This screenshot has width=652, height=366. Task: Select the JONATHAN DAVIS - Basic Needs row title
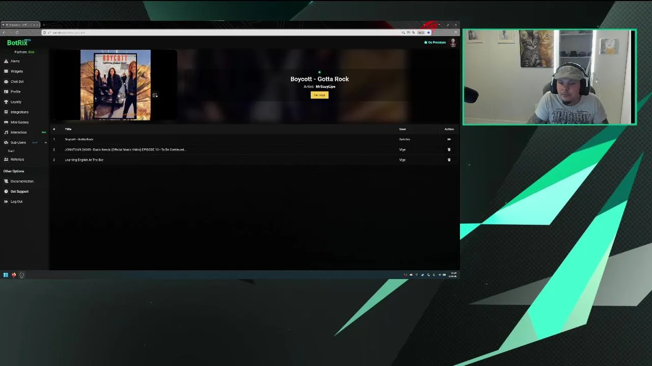pyautogui.click(x=125, y=149)
